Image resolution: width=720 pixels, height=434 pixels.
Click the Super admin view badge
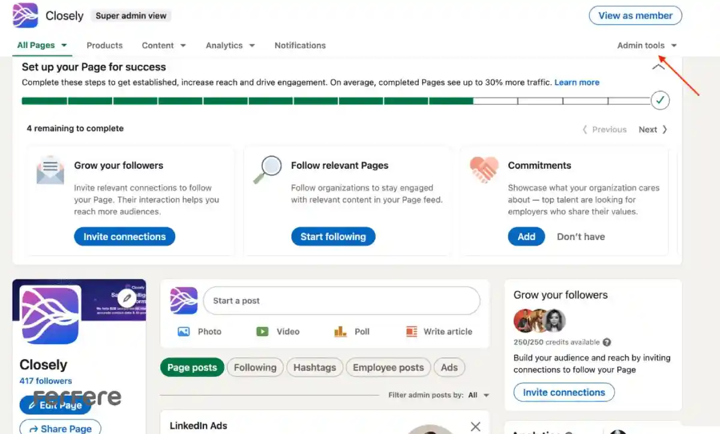click(131, 16)
